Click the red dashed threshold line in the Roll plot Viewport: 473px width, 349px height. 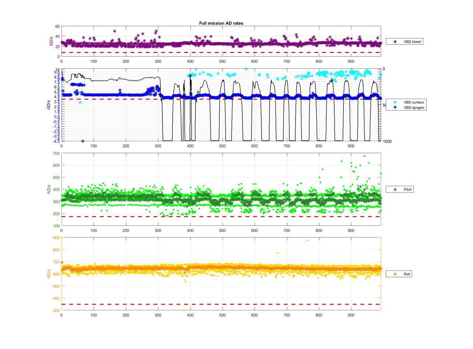pyautogui.click(x=221, y=304)
